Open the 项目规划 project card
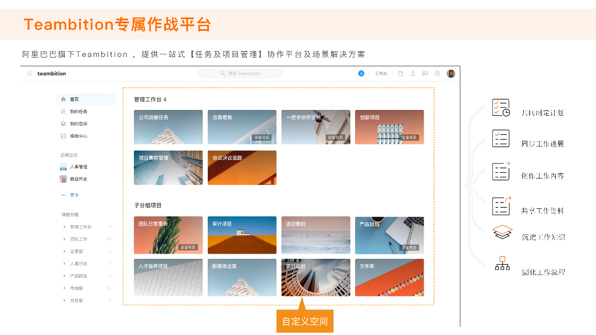Image resolution: width=596 pixels, height=335 pixels. point(316,277)
